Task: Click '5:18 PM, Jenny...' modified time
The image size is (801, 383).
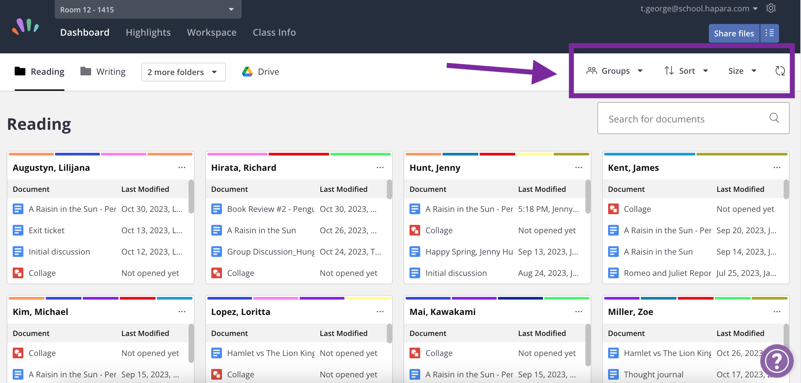Action: pyautogui.click(x=548, y=209)
